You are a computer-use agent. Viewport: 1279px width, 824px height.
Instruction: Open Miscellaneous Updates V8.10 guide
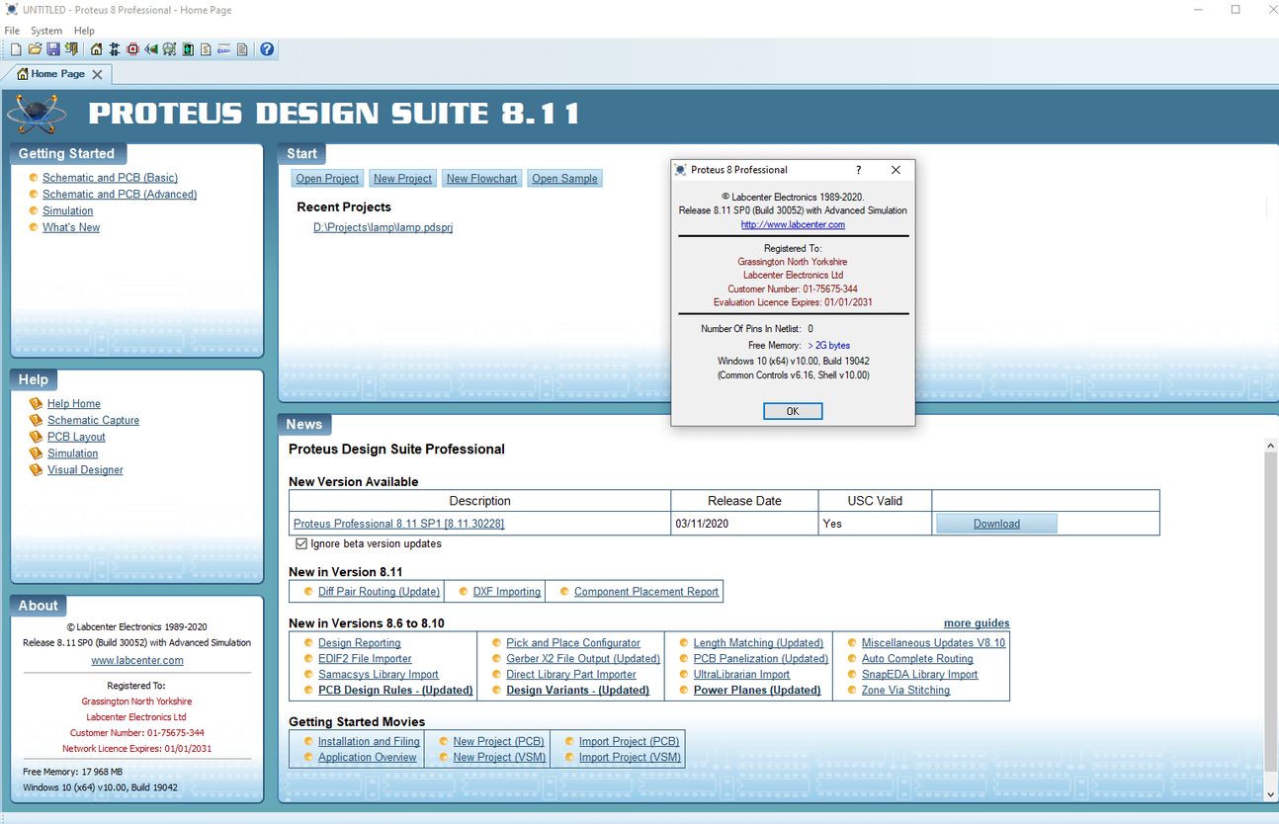tap(933, 643)
